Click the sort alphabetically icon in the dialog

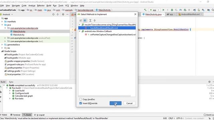[81, 20]
